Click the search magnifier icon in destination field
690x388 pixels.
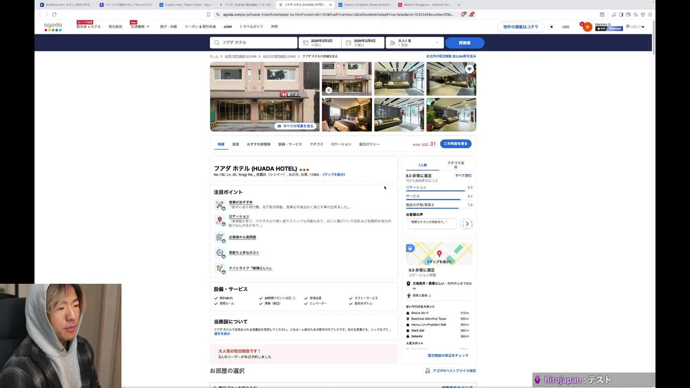pyautogui.click(x=217, y=43)
